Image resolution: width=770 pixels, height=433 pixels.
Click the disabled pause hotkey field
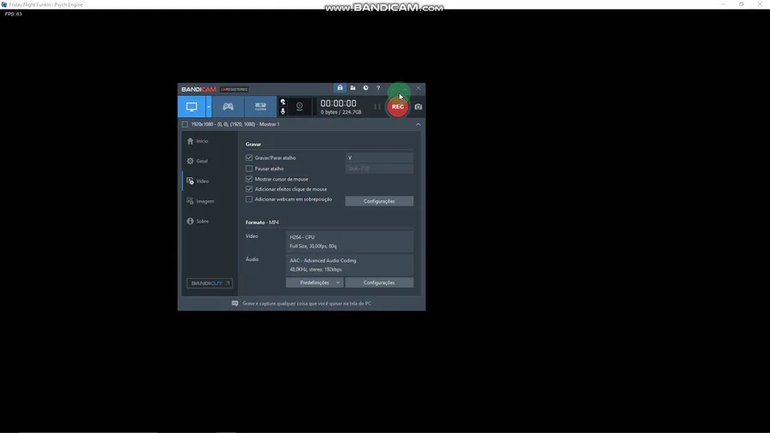[379, 169]
